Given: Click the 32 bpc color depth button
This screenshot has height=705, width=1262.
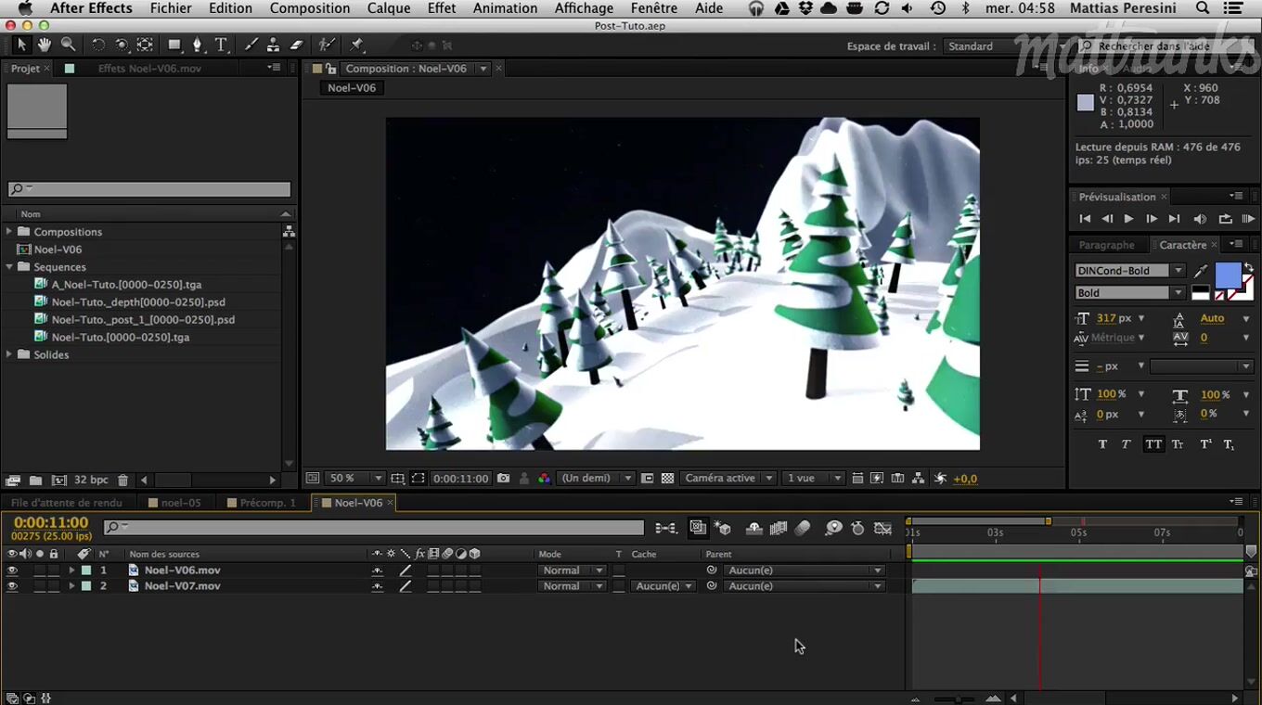Looking at the screenshot, I should coord(91,481).
